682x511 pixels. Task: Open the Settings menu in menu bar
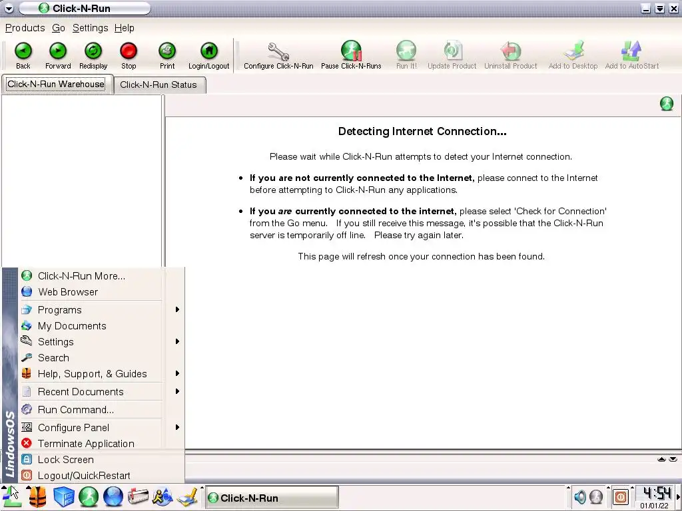point(90,28)
